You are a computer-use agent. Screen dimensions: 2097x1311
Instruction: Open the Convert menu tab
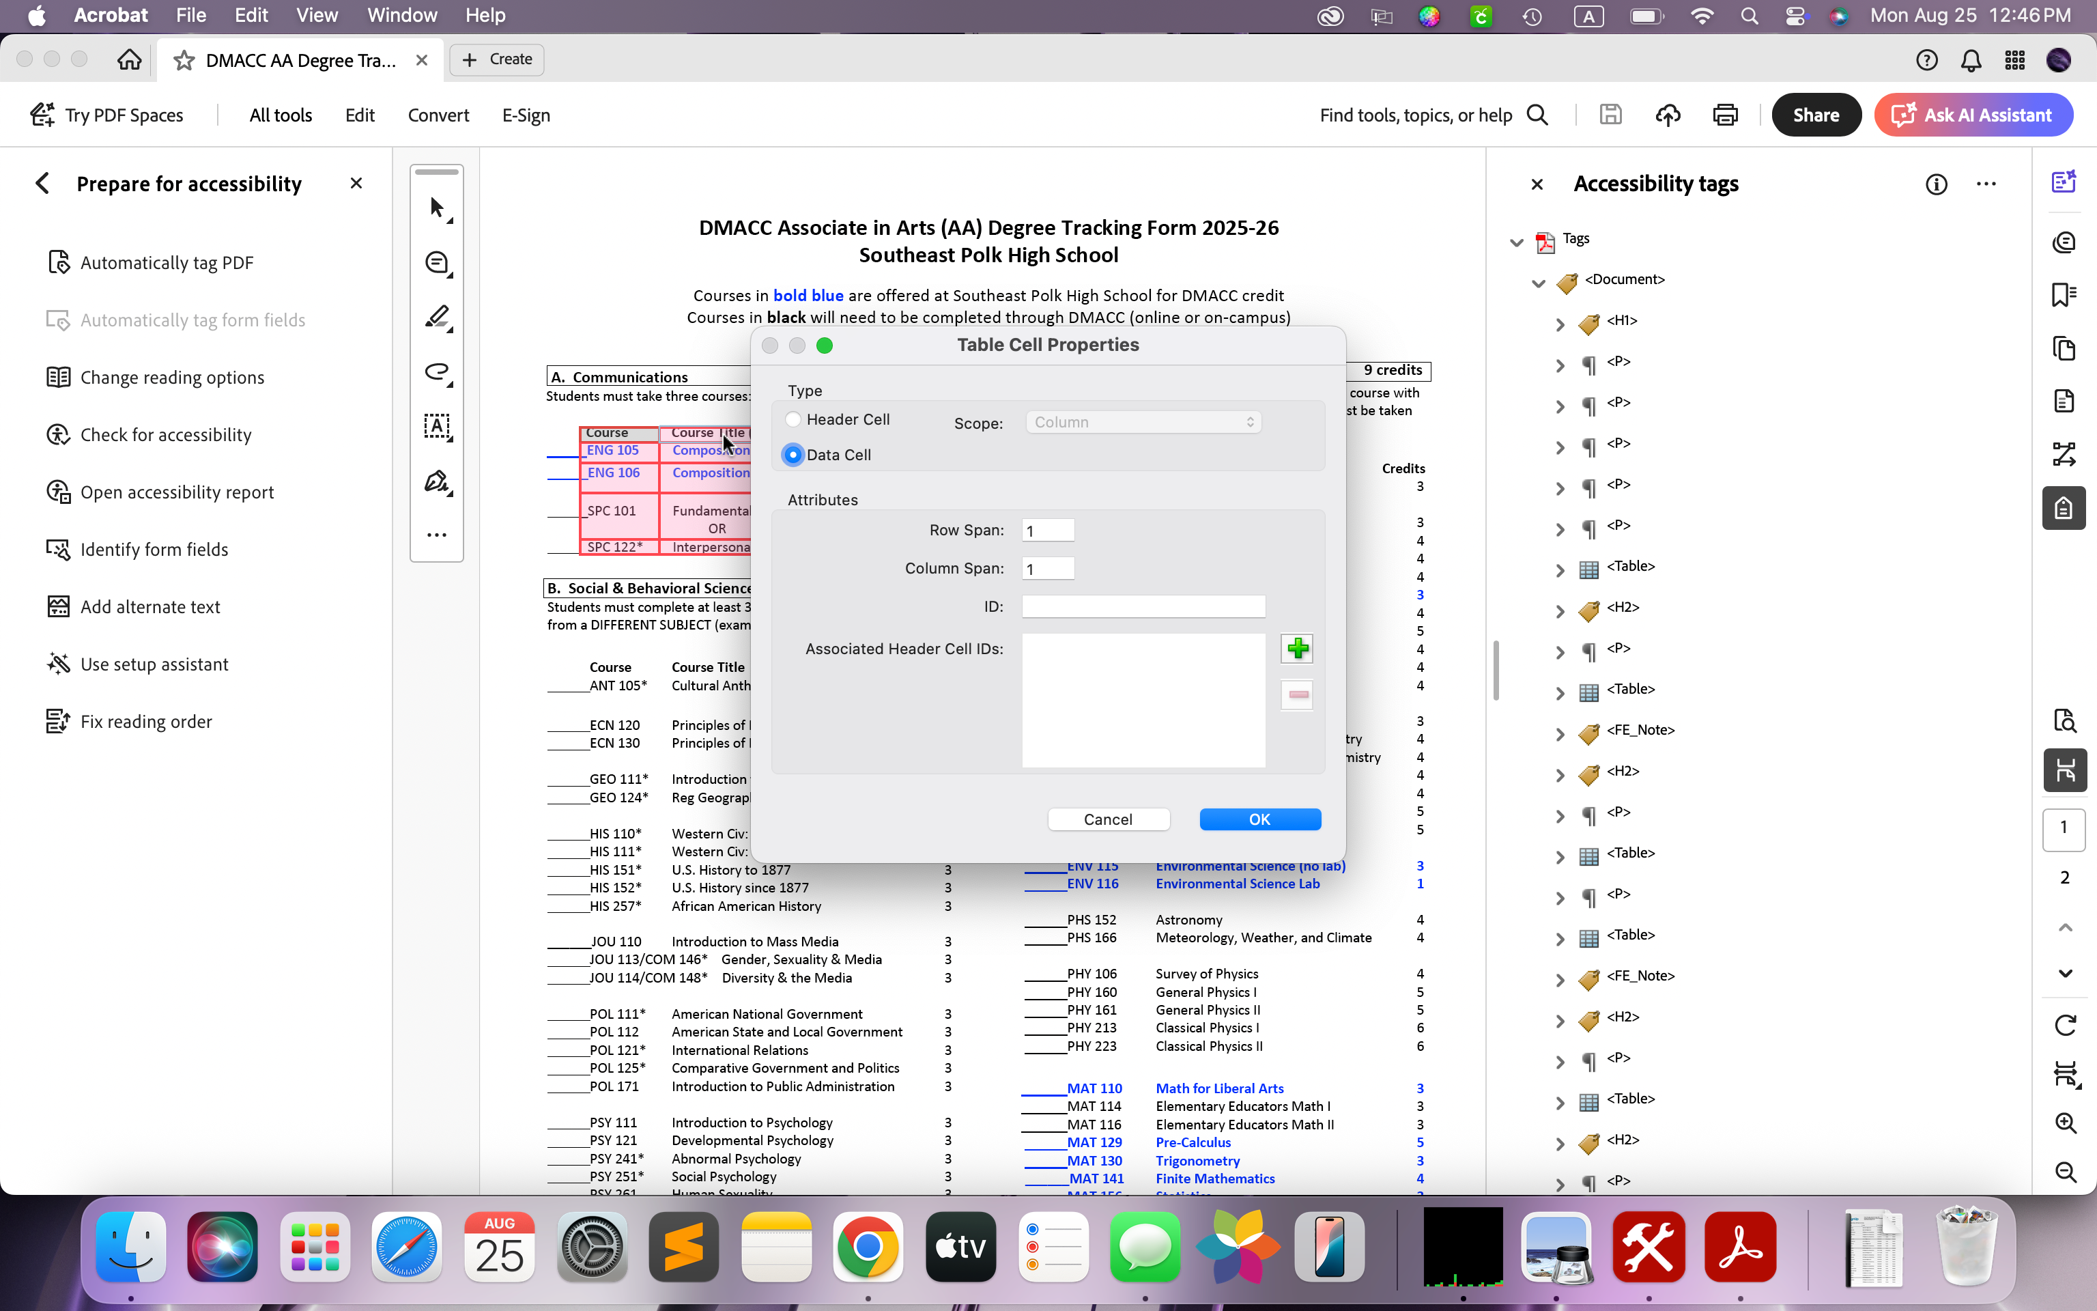(438, 115)
